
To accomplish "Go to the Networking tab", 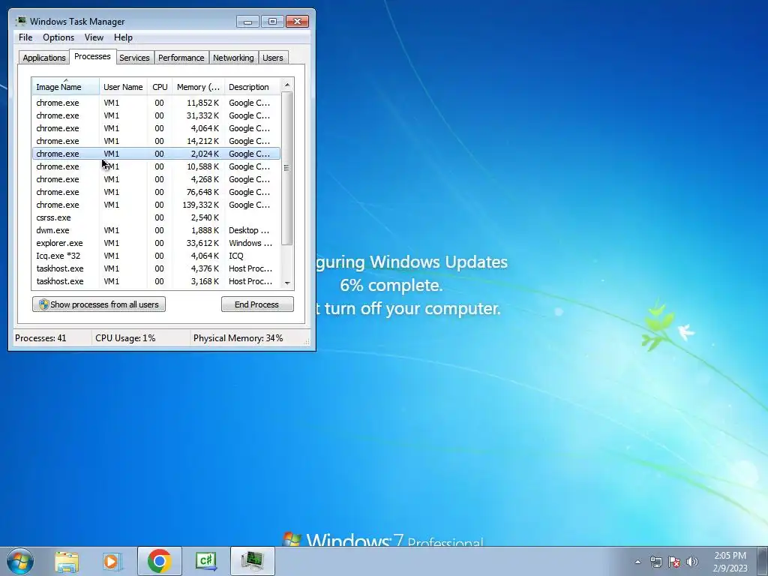I will point(233,57).
